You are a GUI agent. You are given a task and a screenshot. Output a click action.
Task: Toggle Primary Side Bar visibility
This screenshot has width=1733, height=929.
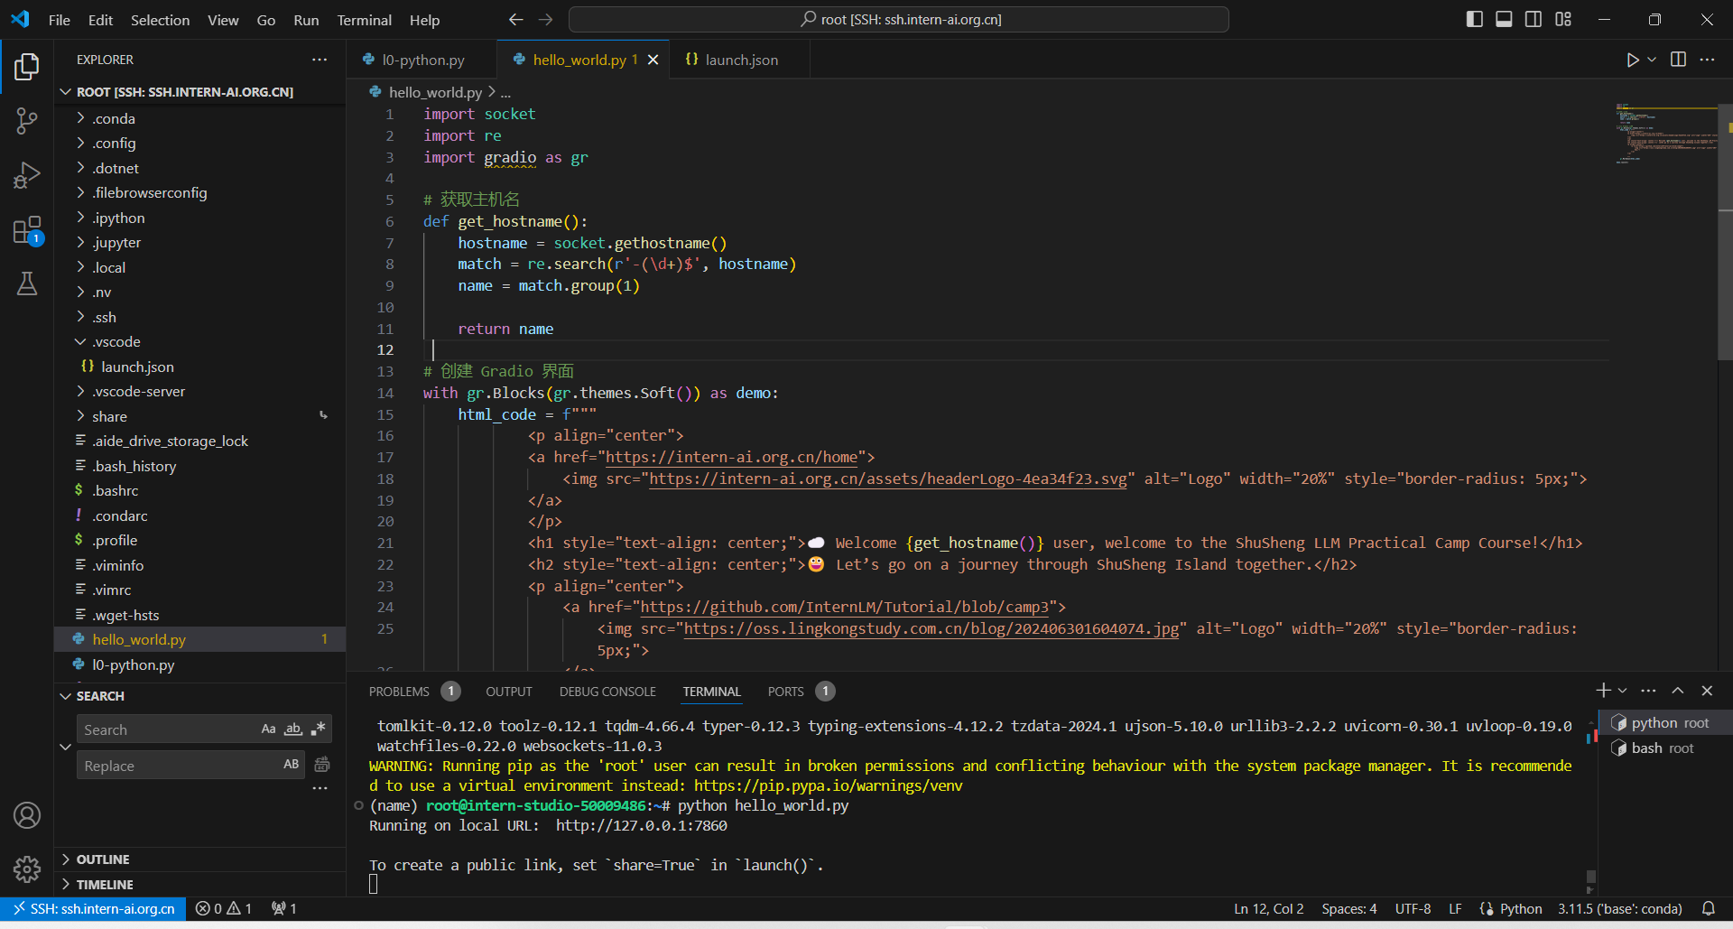(1475, 19)
